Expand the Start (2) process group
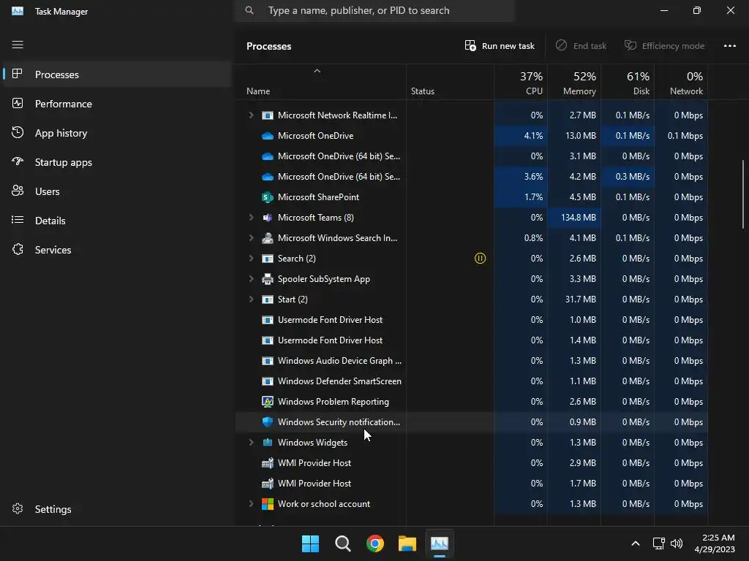 (x=251, y=299)
